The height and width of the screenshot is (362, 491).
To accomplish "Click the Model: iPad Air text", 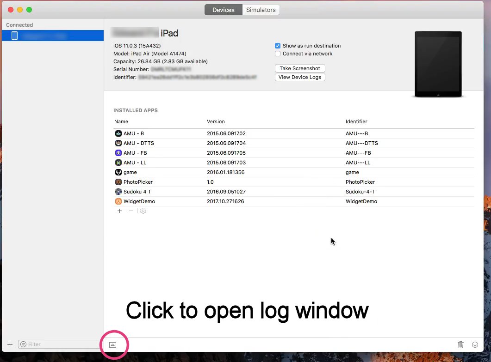I will 149,54.
